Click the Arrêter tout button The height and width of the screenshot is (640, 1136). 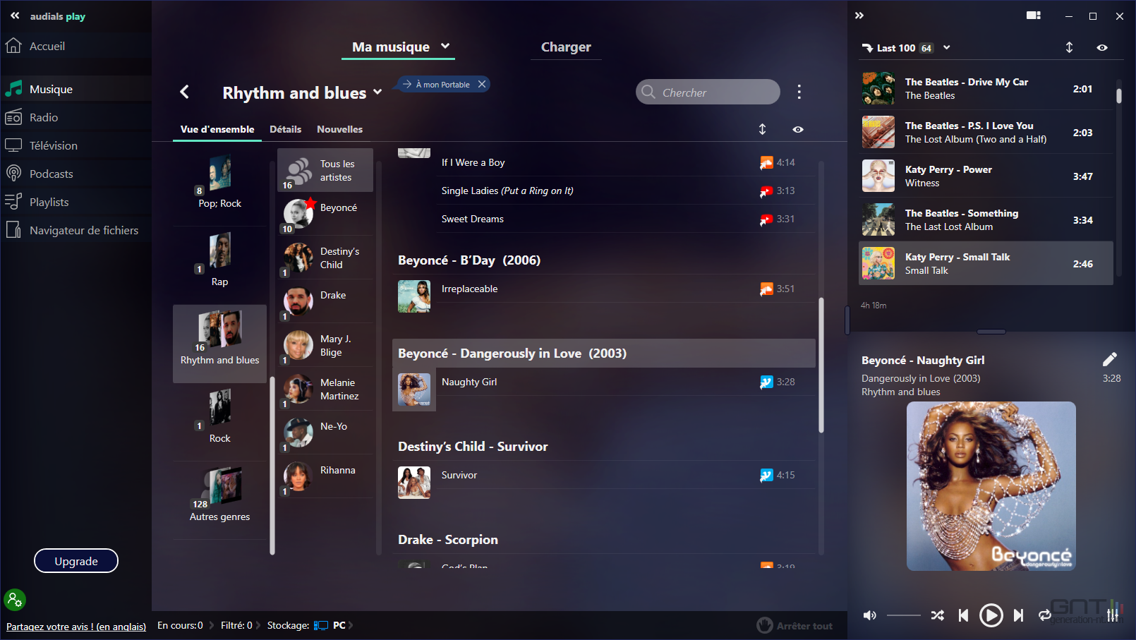[794, 625]
